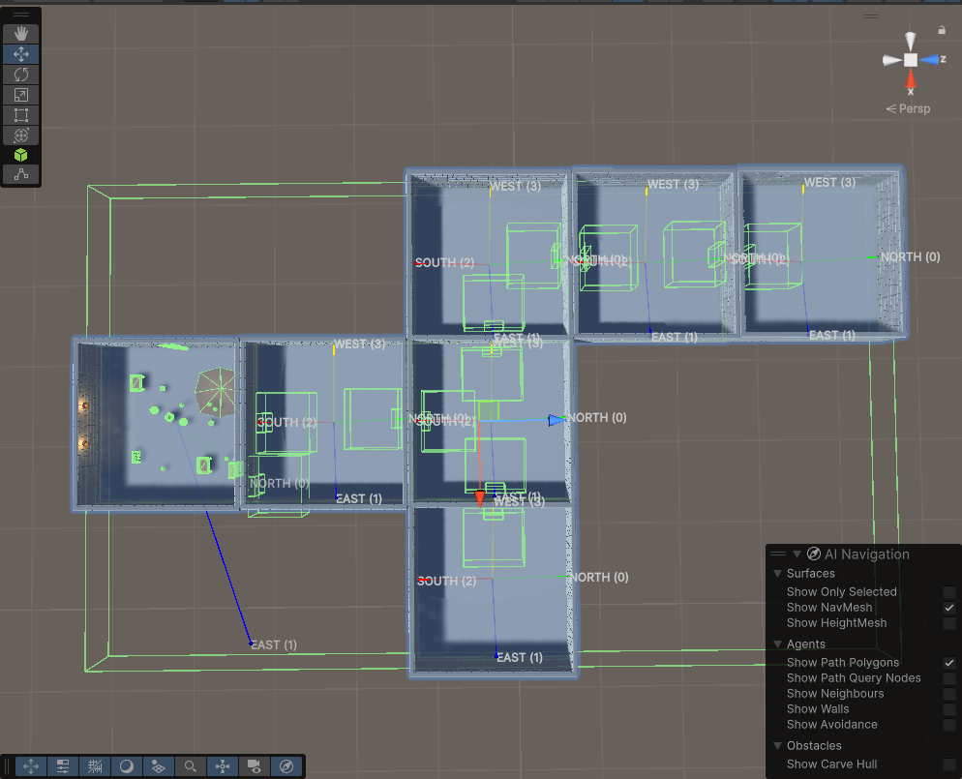Select the Rect transform tool
The image size is (962, 779).
[x=21, y=115]
